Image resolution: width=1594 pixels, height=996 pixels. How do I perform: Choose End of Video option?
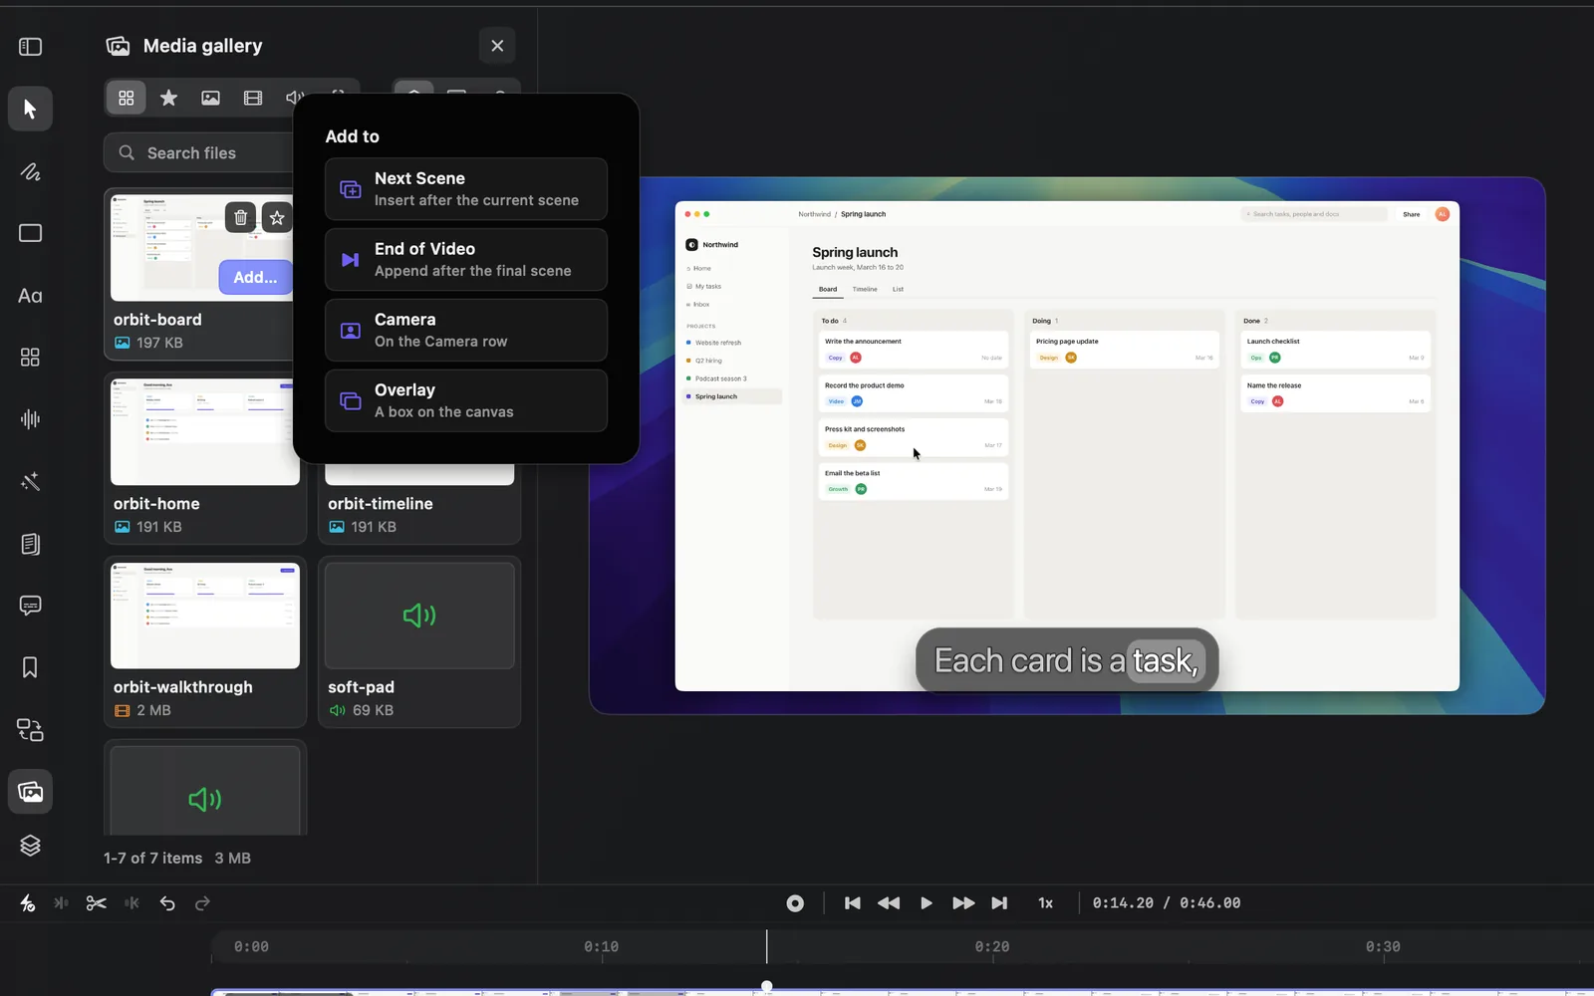click(x=466, y=260)
